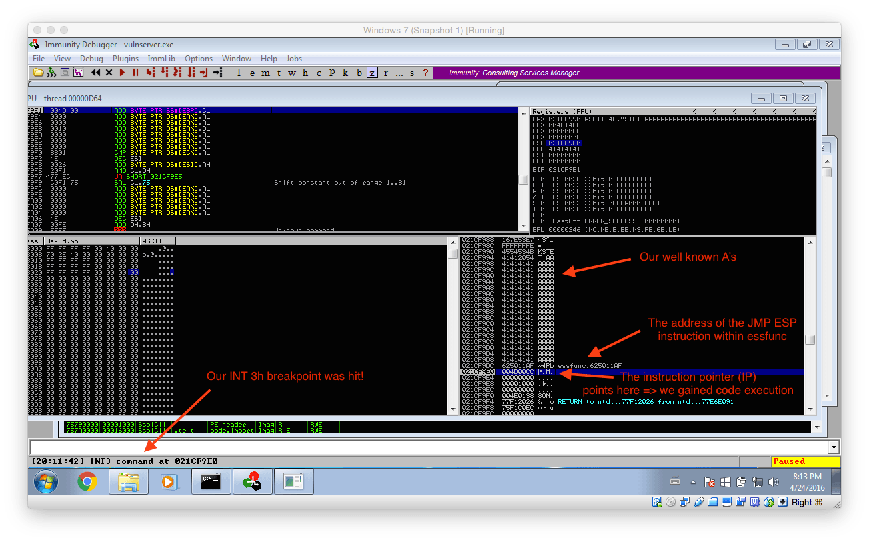Open Google Chrome from the taskbar
The height and width of the screenshot is (542, 869).
[x=87, y=481]
